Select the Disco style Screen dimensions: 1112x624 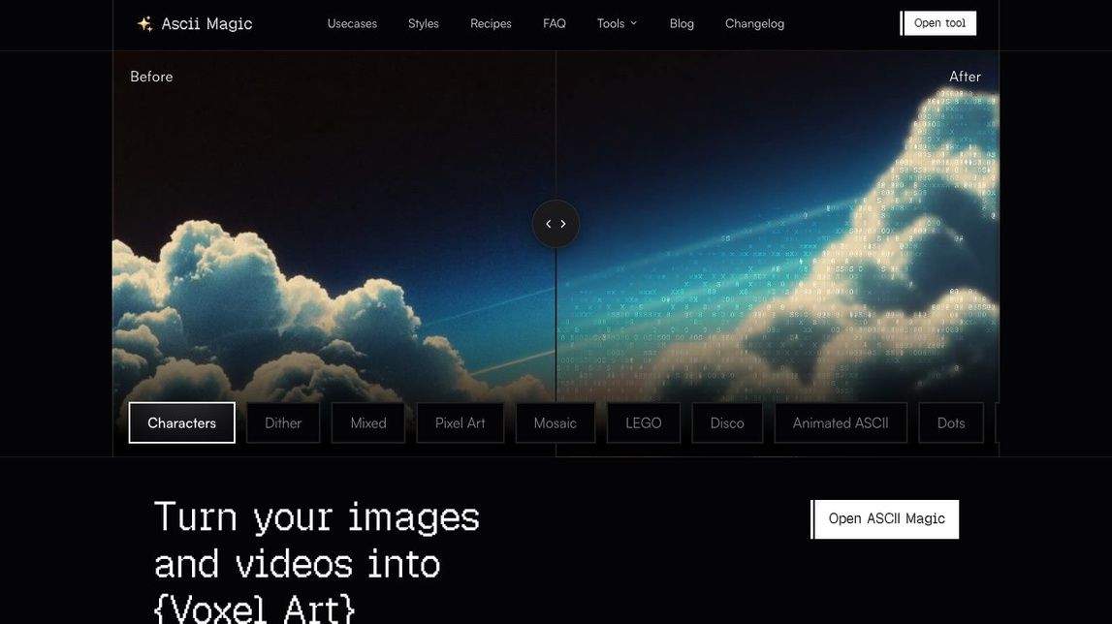pos(727,422)
